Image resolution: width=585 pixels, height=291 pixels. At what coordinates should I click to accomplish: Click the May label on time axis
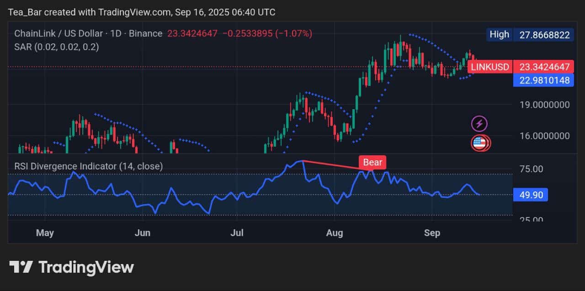pyautogui.click(x=45, y=233)
